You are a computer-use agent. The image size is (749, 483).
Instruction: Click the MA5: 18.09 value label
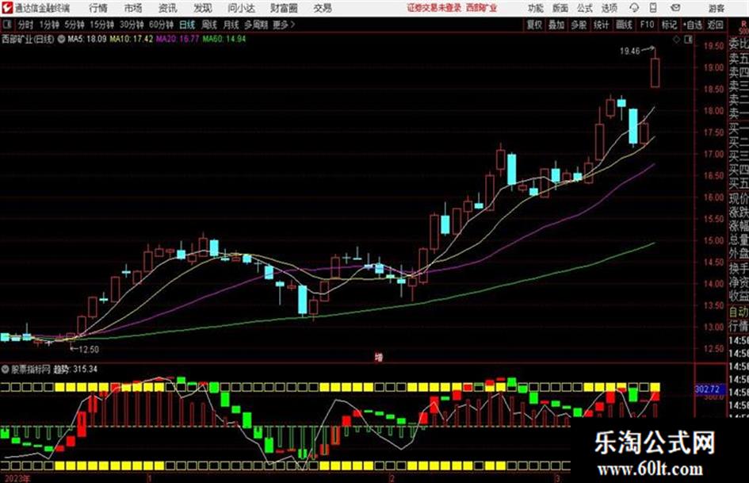click(x=87, y=39)
